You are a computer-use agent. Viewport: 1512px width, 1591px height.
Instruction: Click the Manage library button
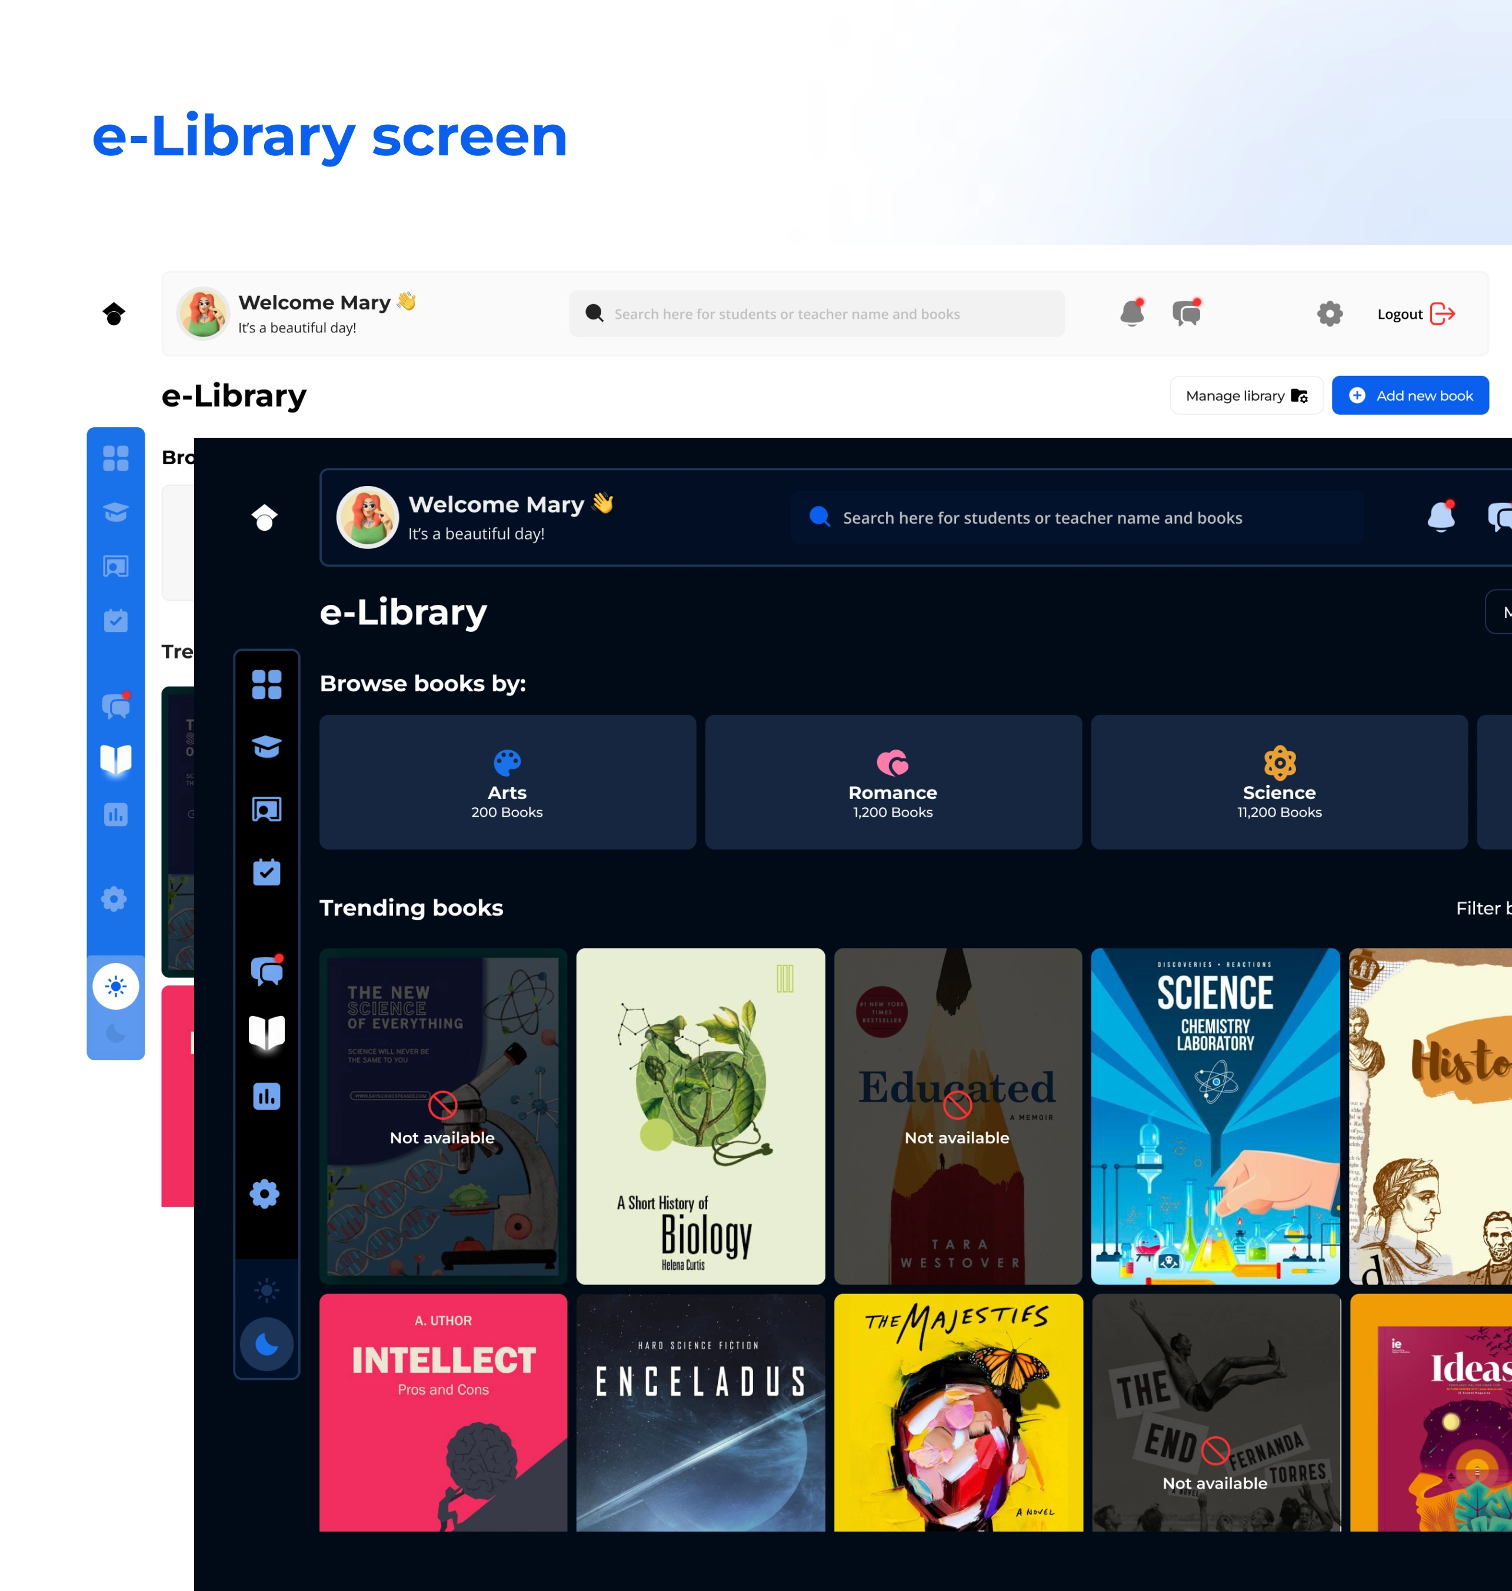pyautogui.click(x=1246, y=396)
